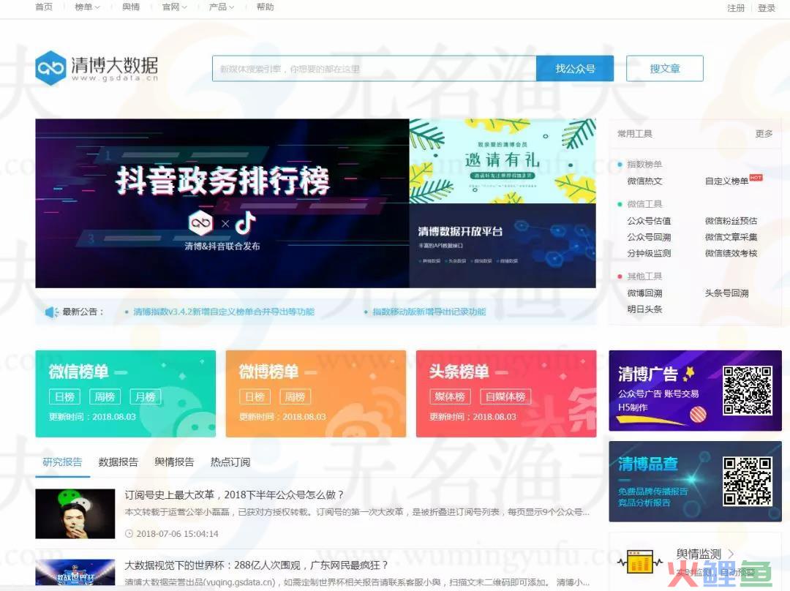
Task: Open 微信粉丝预估 tool
Action: [731, 221]
